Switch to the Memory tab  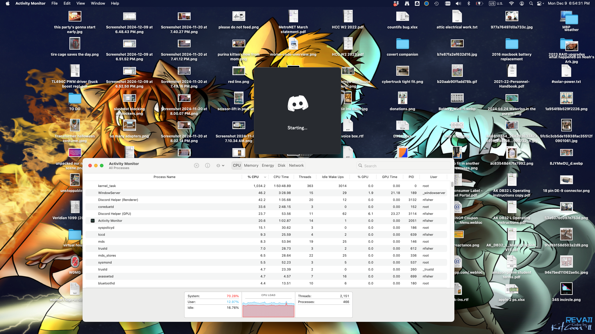click(x=251, y=166)
